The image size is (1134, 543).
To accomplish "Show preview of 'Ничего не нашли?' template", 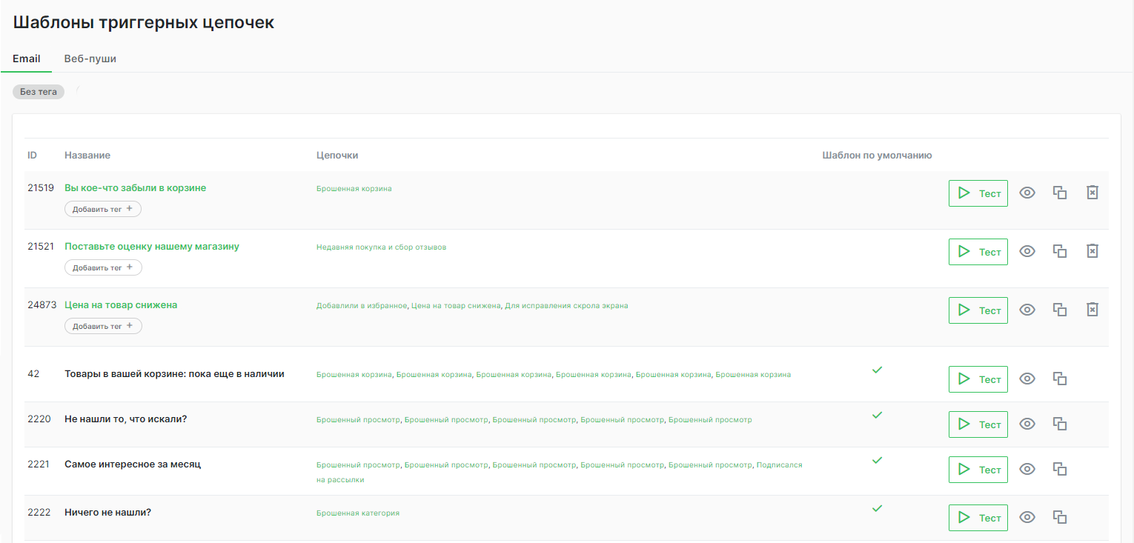I will point(1027,517).
